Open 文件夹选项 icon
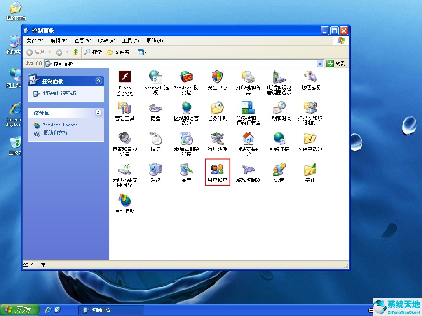The image size is (422, 316). pyautogui.click(x=310, y=142)
